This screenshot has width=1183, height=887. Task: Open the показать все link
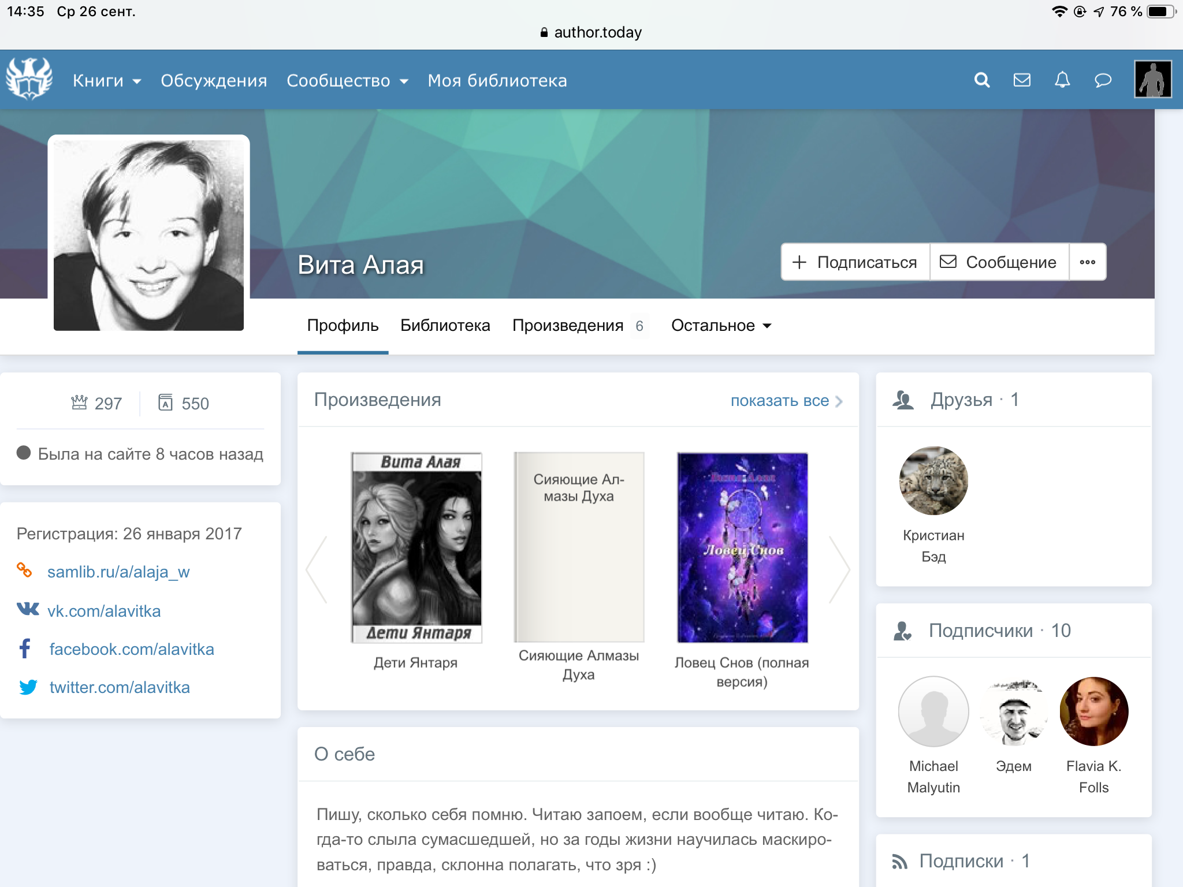click(787, 401)
